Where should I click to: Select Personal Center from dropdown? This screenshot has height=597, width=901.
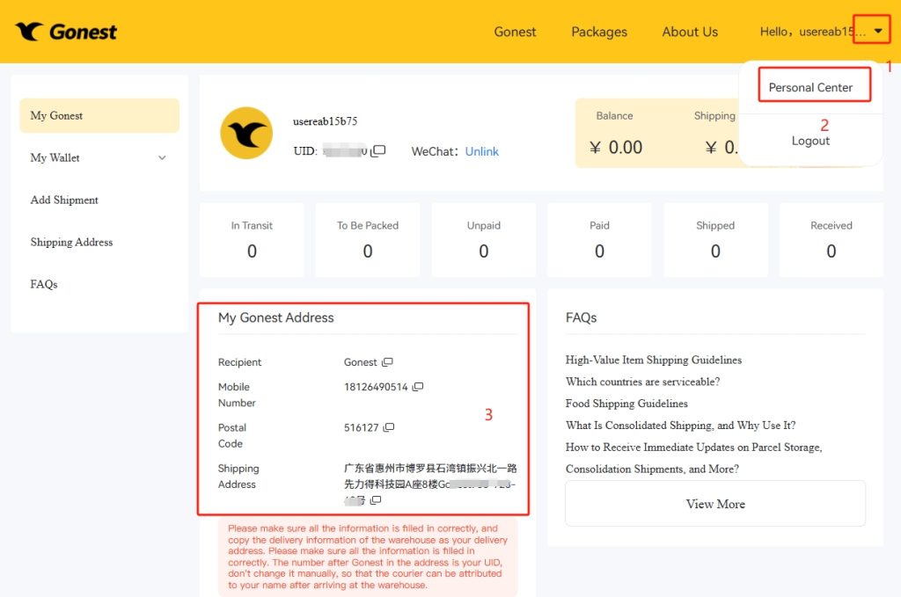[x=810, y=87]
